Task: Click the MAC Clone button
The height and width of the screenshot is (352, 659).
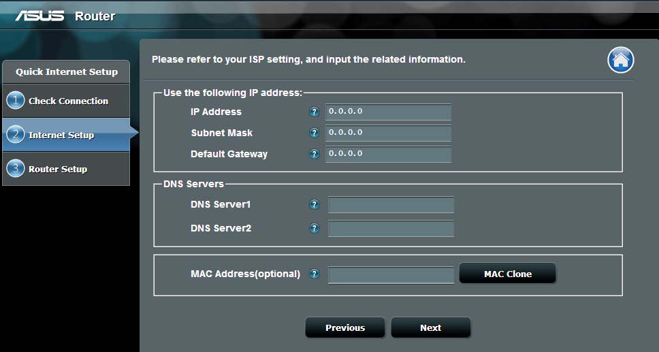Action: point(508,274)
